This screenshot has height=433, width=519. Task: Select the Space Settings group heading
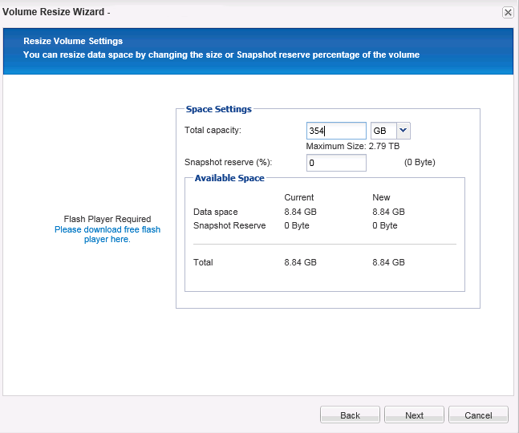[x=218, y=109]
